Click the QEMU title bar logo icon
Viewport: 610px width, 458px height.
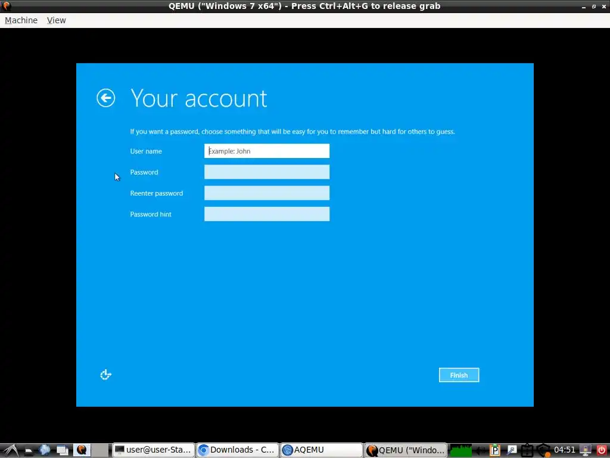6,6
